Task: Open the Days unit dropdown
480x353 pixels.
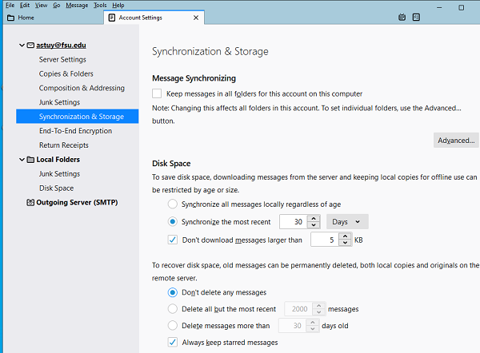Action: click(347, 221)
